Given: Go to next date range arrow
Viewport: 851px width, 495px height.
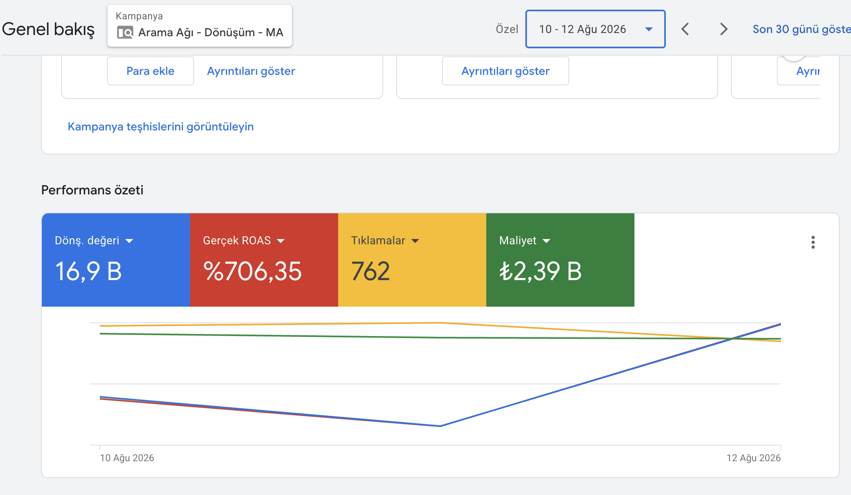Looking at the screenshot, I should point(723,29).
